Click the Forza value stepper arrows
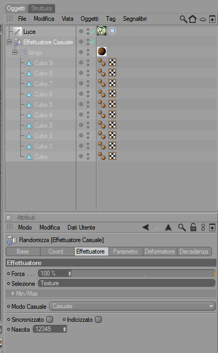 [70, 273]
